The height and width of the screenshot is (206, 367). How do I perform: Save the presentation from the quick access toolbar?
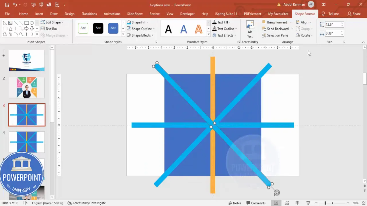[7, 5]
